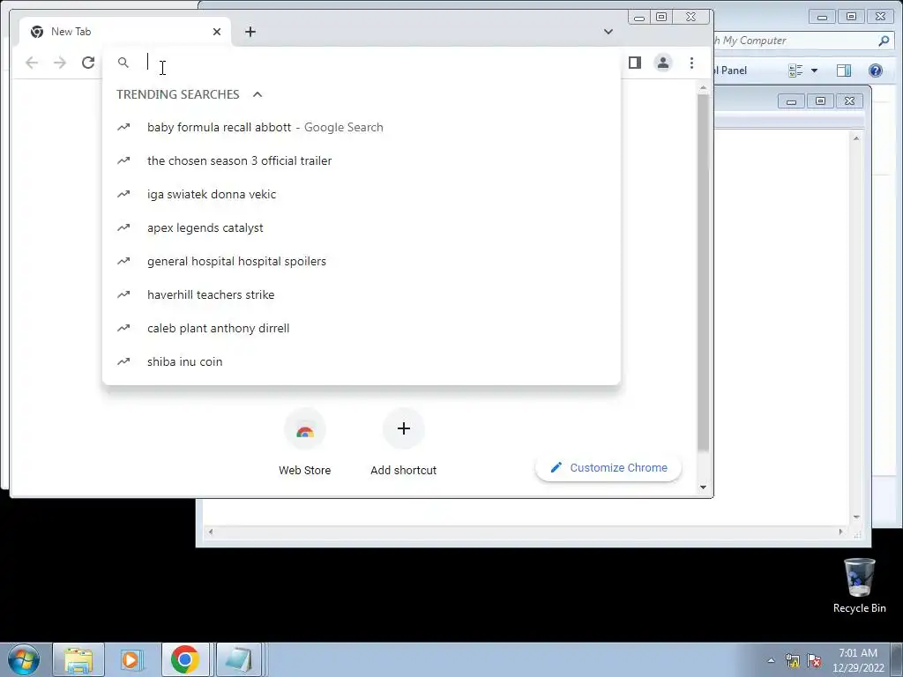
Task: Click the notepad-like taskbar icon
Action: coord(238,659)
